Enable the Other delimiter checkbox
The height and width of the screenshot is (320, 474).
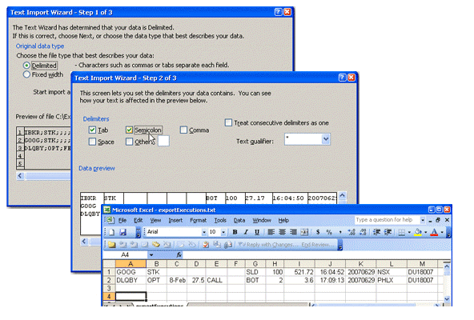[x=129, y=142]
